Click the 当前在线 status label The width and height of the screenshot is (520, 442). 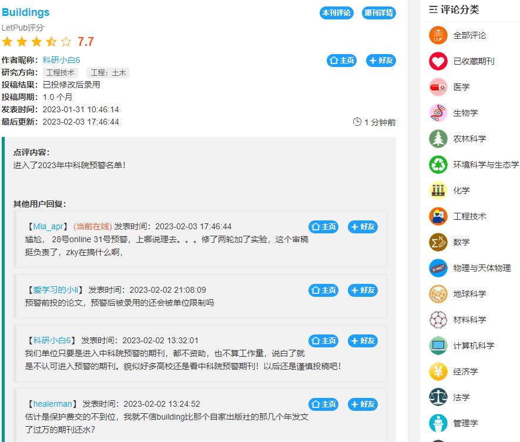pos(92,227)
